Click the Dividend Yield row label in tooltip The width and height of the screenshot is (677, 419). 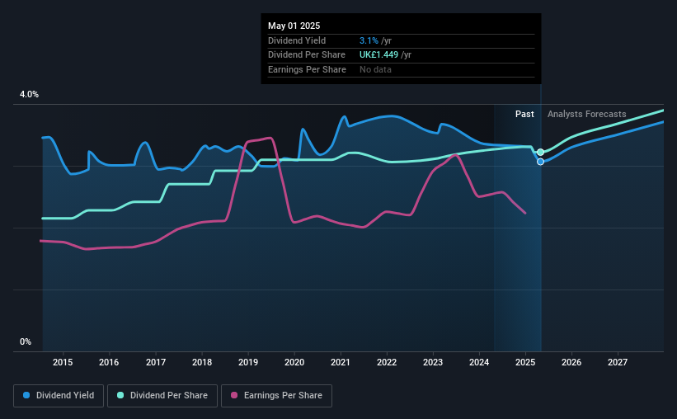[x=297, y=40]
